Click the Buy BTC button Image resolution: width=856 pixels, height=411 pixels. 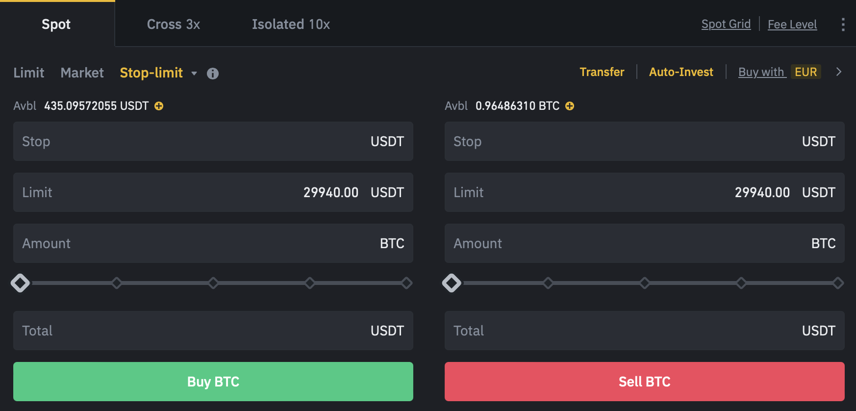[213, 382]
